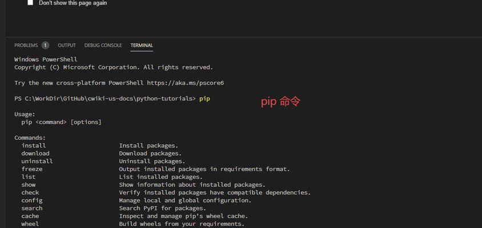The width and height of the screenshot is (482, 228).
Task: Select the DEBUG CONSOLE tab
Action: pyautogui.click(x=103, y=46)
